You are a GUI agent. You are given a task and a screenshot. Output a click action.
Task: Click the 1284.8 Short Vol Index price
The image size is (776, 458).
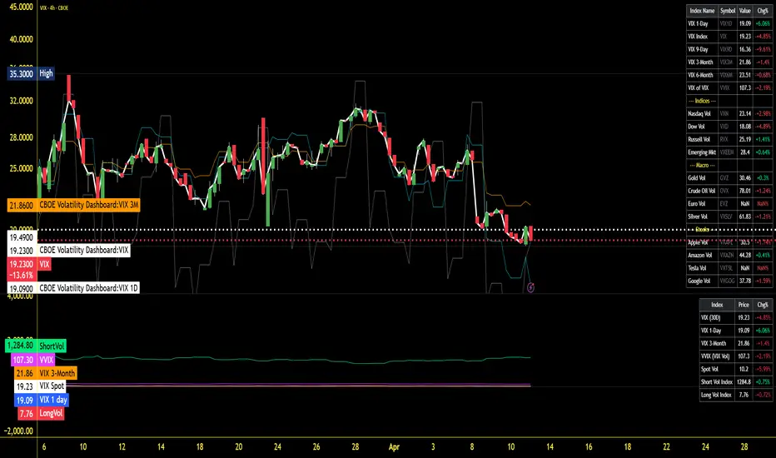click(744, 382)
